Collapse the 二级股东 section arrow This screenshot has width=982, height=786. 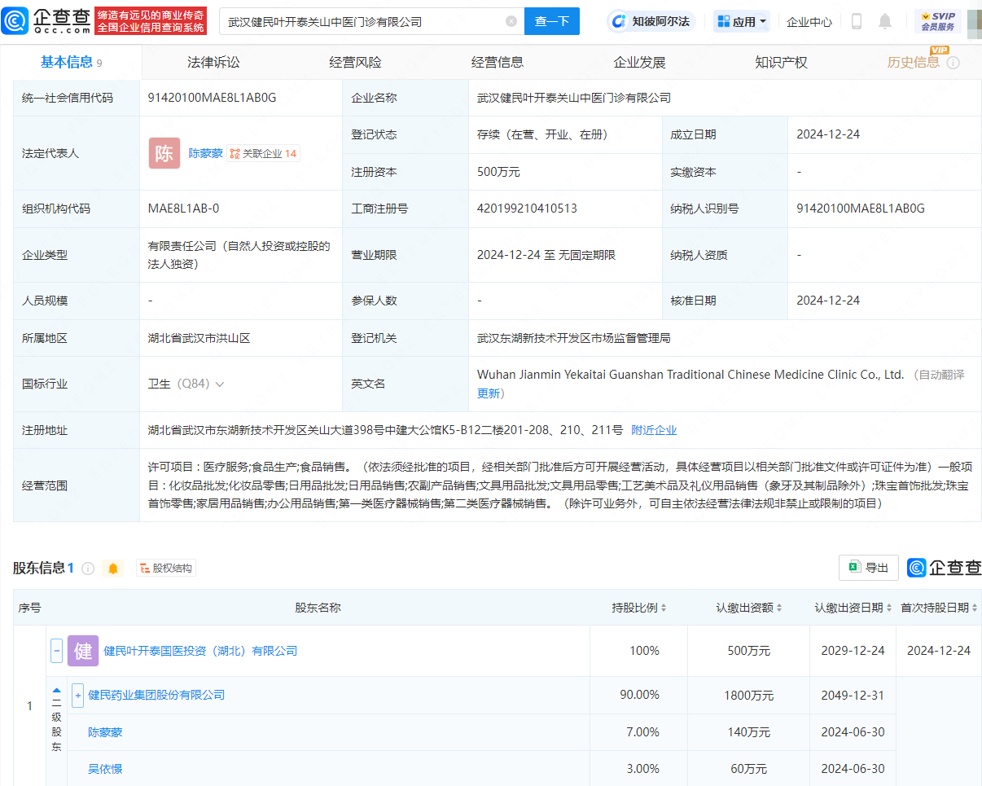coord(57,691)
